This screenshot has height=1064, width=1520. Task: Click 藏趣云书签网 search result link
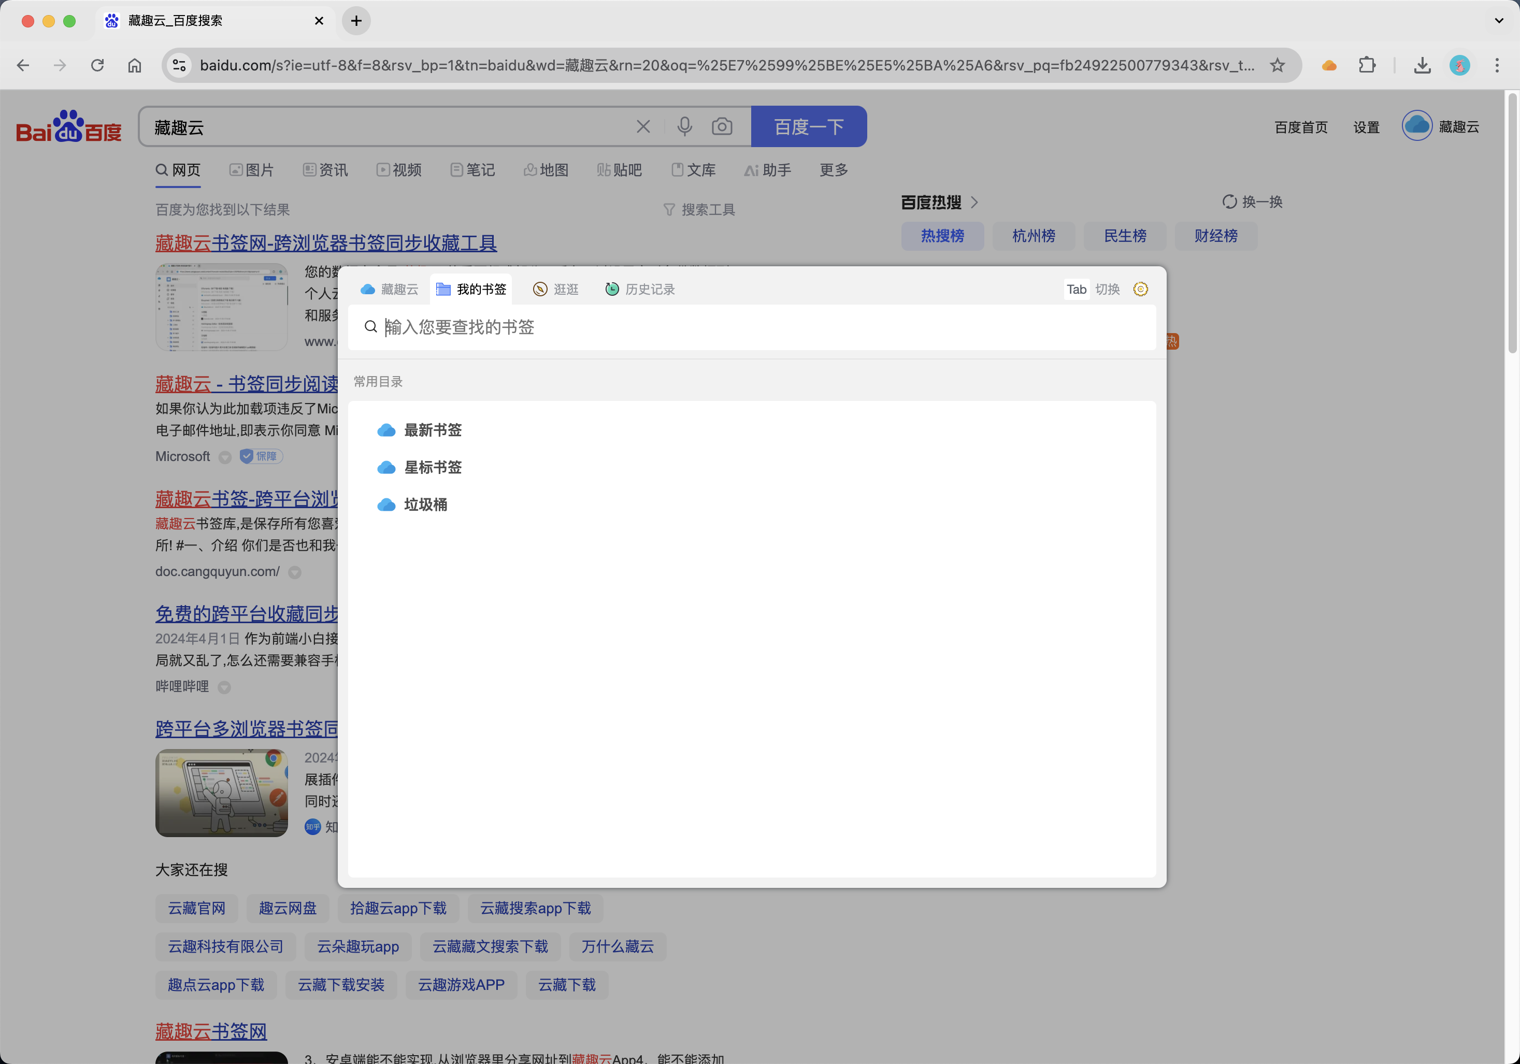(323, 244)
